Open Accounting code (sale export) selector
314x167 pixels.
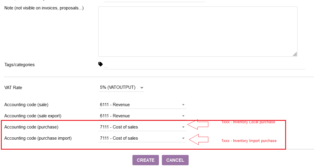[x=142, y=116]
